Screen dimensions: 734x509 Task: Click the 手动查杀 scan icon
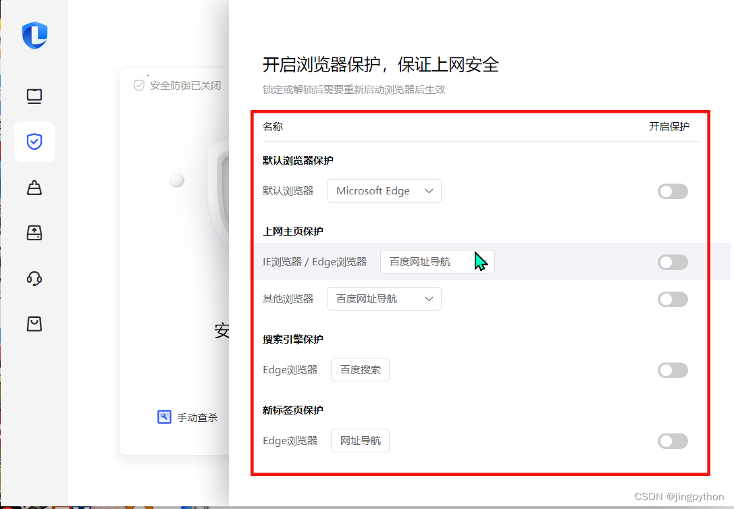(164, 417)
